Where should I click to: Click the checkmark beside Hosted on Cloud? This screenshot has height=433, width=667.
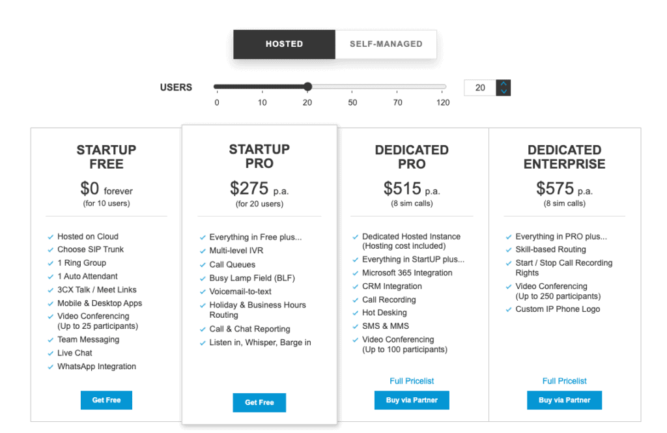(51, 236)
